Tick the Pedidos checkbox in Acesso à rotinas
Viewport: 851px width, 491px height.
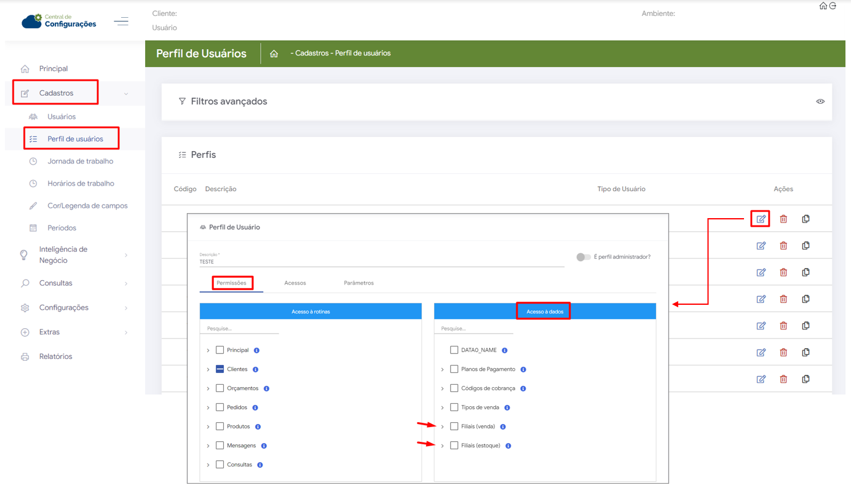click(x=220, y=407)
